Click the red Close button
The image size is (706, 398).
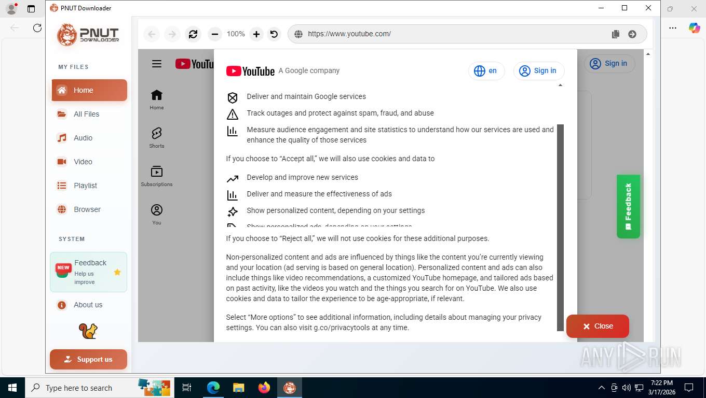(598, 326)
